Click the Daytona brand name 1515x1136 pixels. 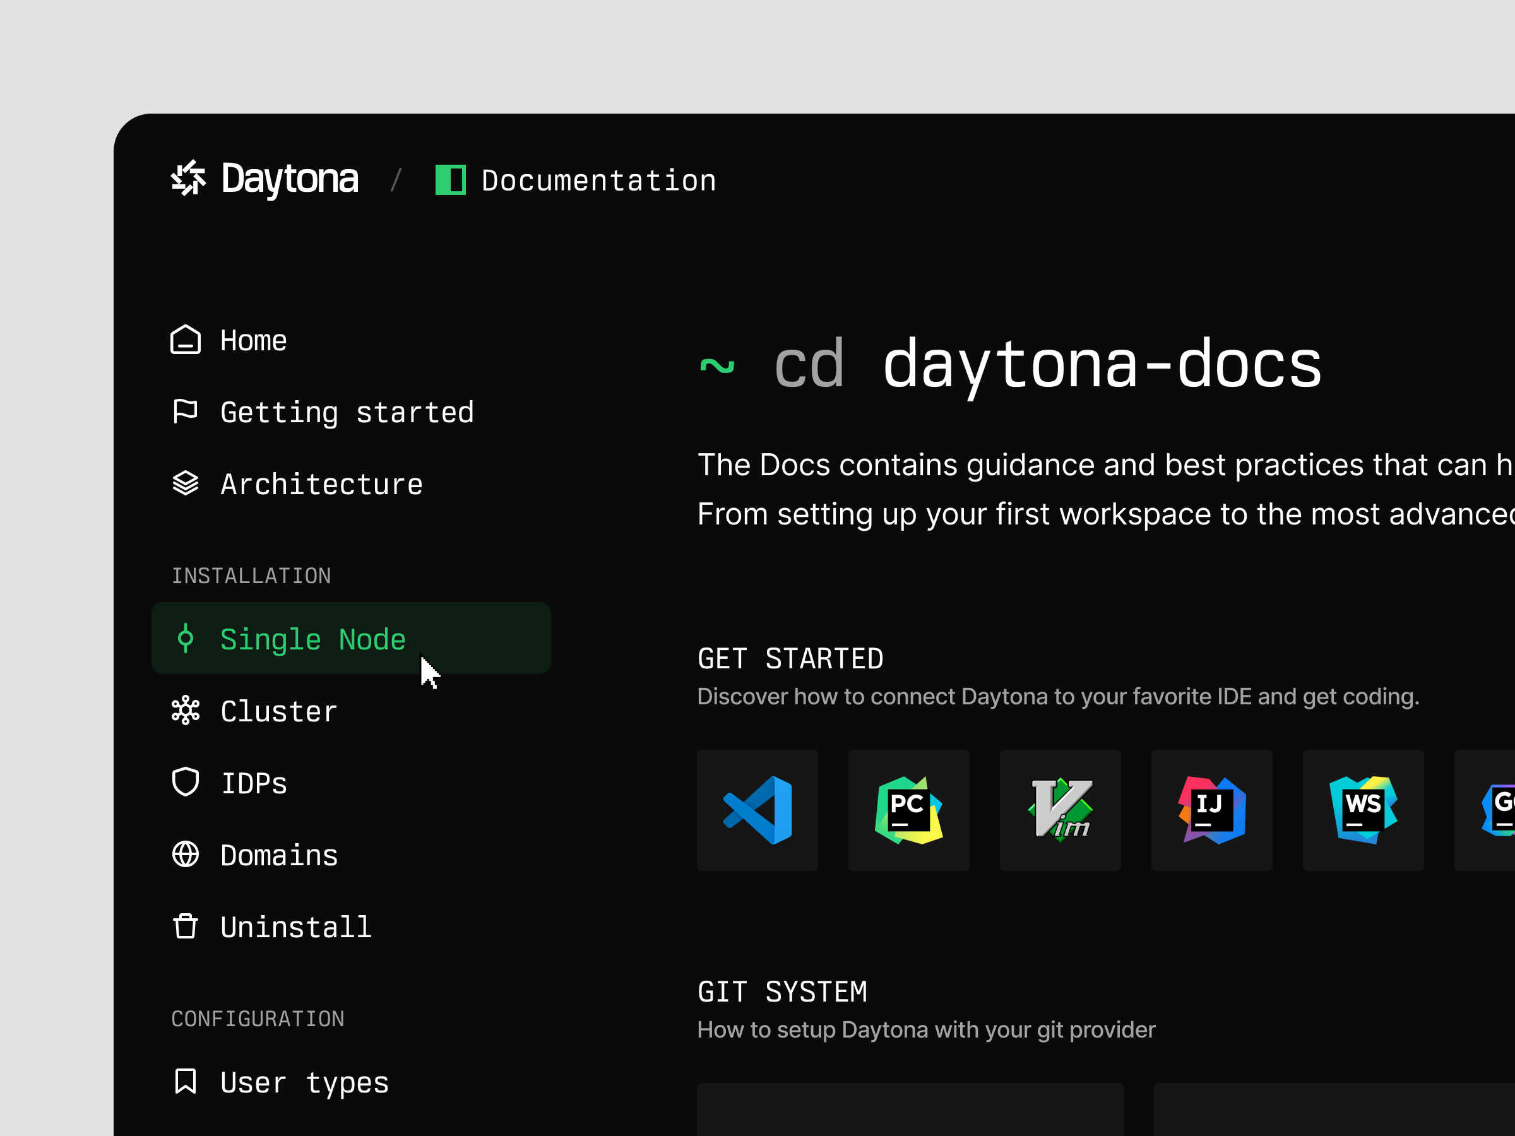(x=290, y=179)
